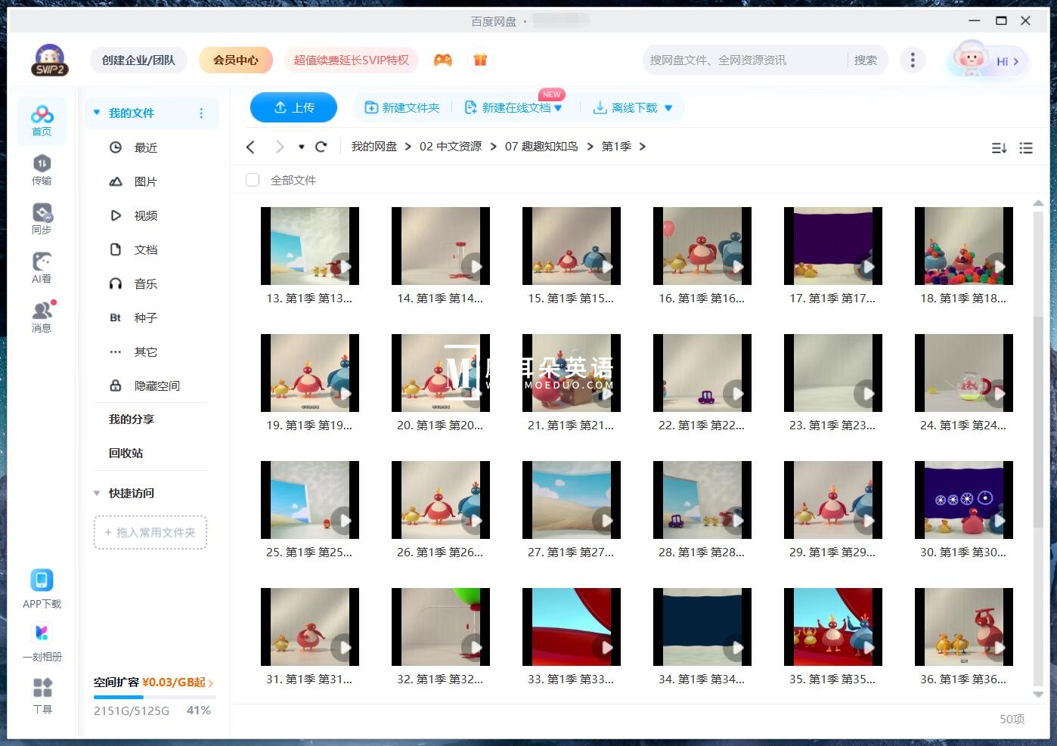The image size is (1057, 746).
Task: Switch file display to list view
Action: pos(1026,148)
